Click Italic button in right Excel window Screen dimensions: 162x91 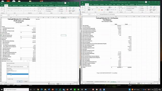coord(91,10)
